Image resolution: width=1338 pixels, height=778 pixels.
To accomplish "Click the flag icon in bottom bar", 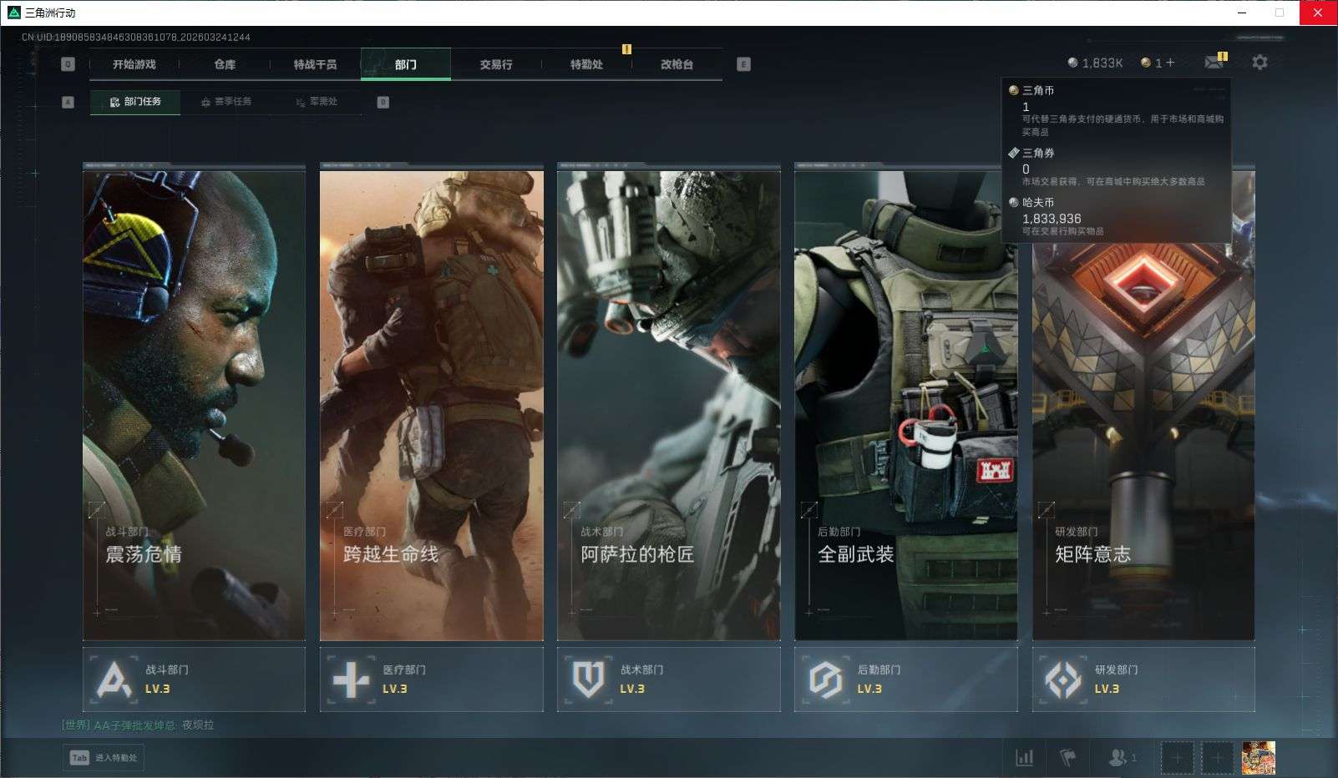I will coord(1068,758).
